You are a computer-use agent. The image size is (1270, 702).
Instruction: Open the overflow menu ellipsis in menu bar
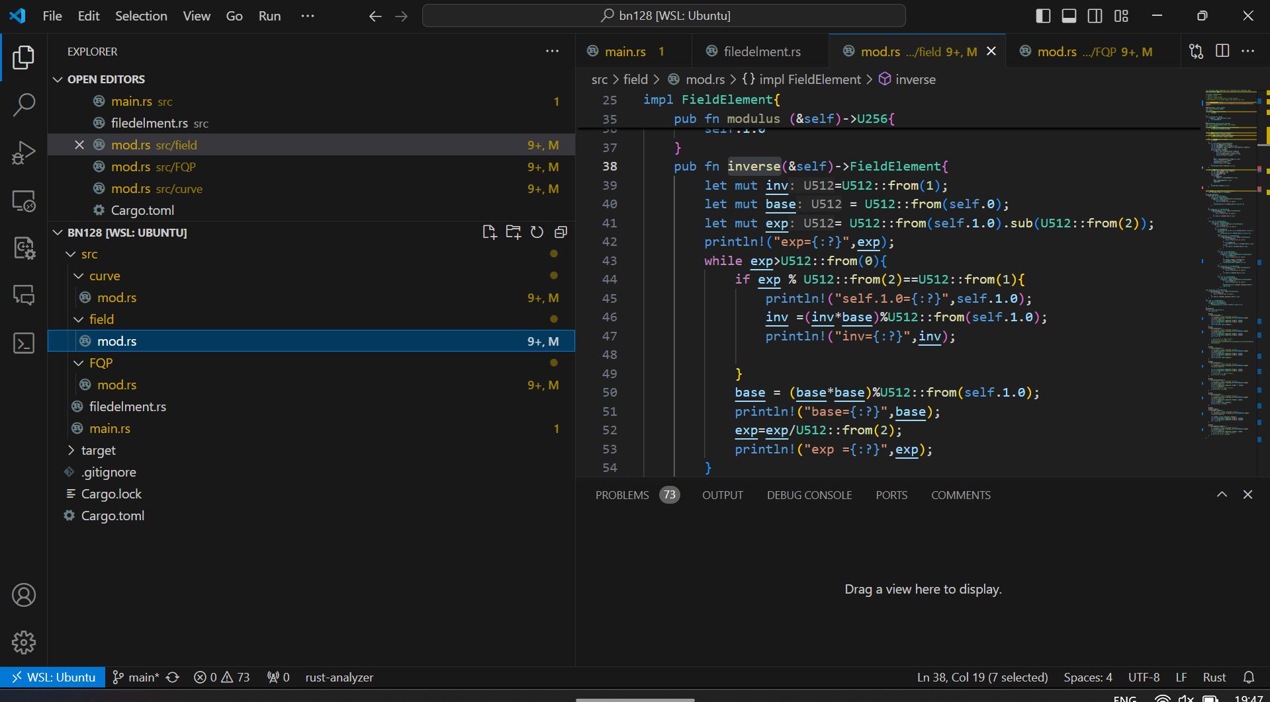click(308, 16)
